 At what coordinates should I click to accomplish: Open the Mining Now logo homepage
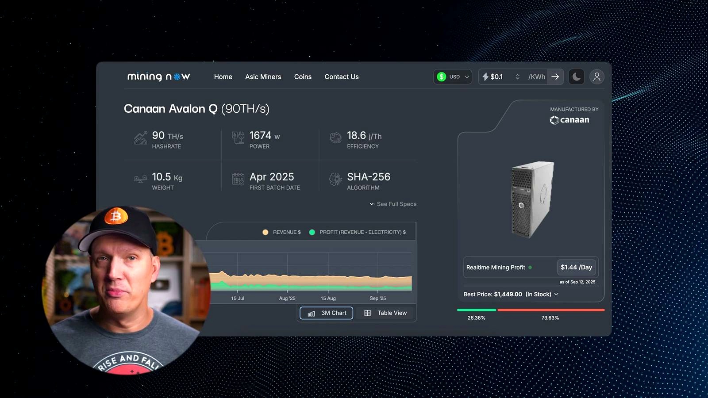click(x=159, y=77)
